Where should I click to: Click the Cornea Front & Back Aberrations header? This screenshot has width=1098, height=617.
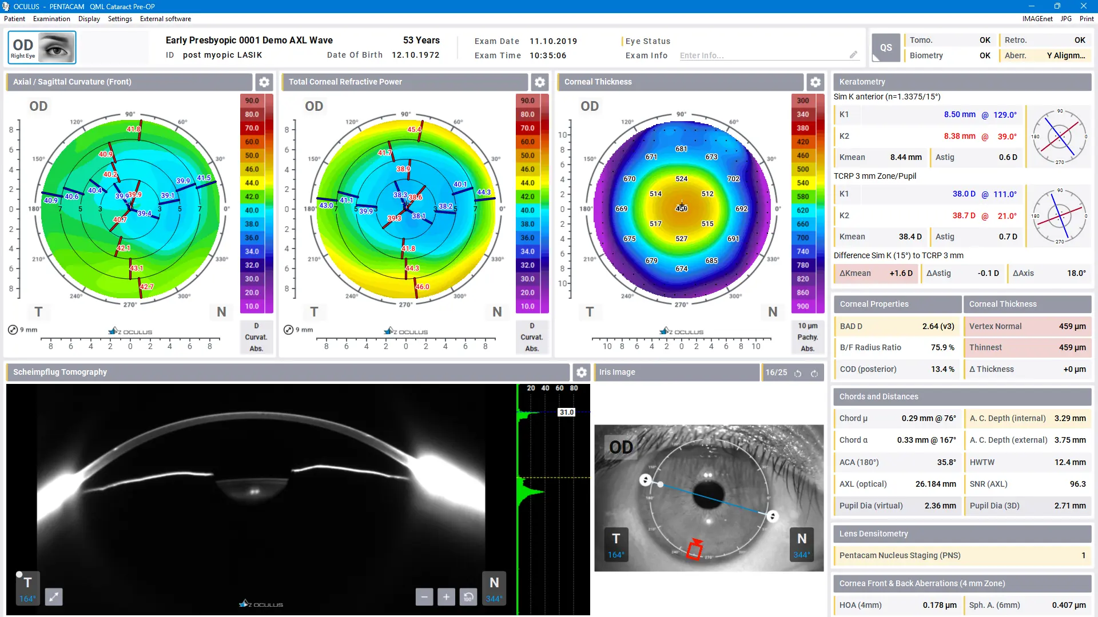tap(962, 583)
